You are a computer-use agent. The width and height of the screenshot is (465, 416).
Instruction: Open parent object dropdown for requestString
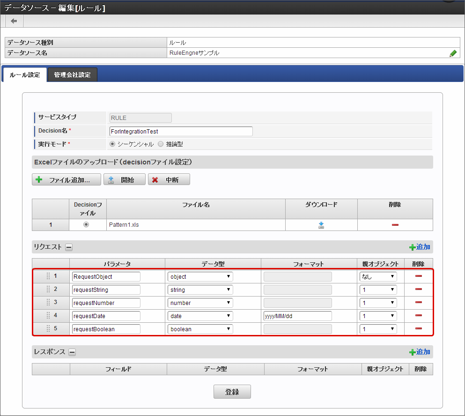pyautogui.click(x=378, y=290)
